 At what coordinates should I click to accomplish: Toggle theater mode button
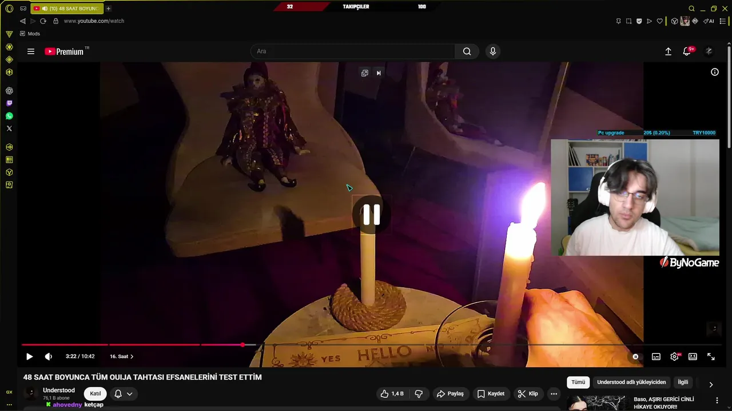pyautogui.click(x=693, y=356)
